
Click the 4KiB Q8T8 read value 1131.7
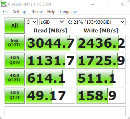[50, 61]
